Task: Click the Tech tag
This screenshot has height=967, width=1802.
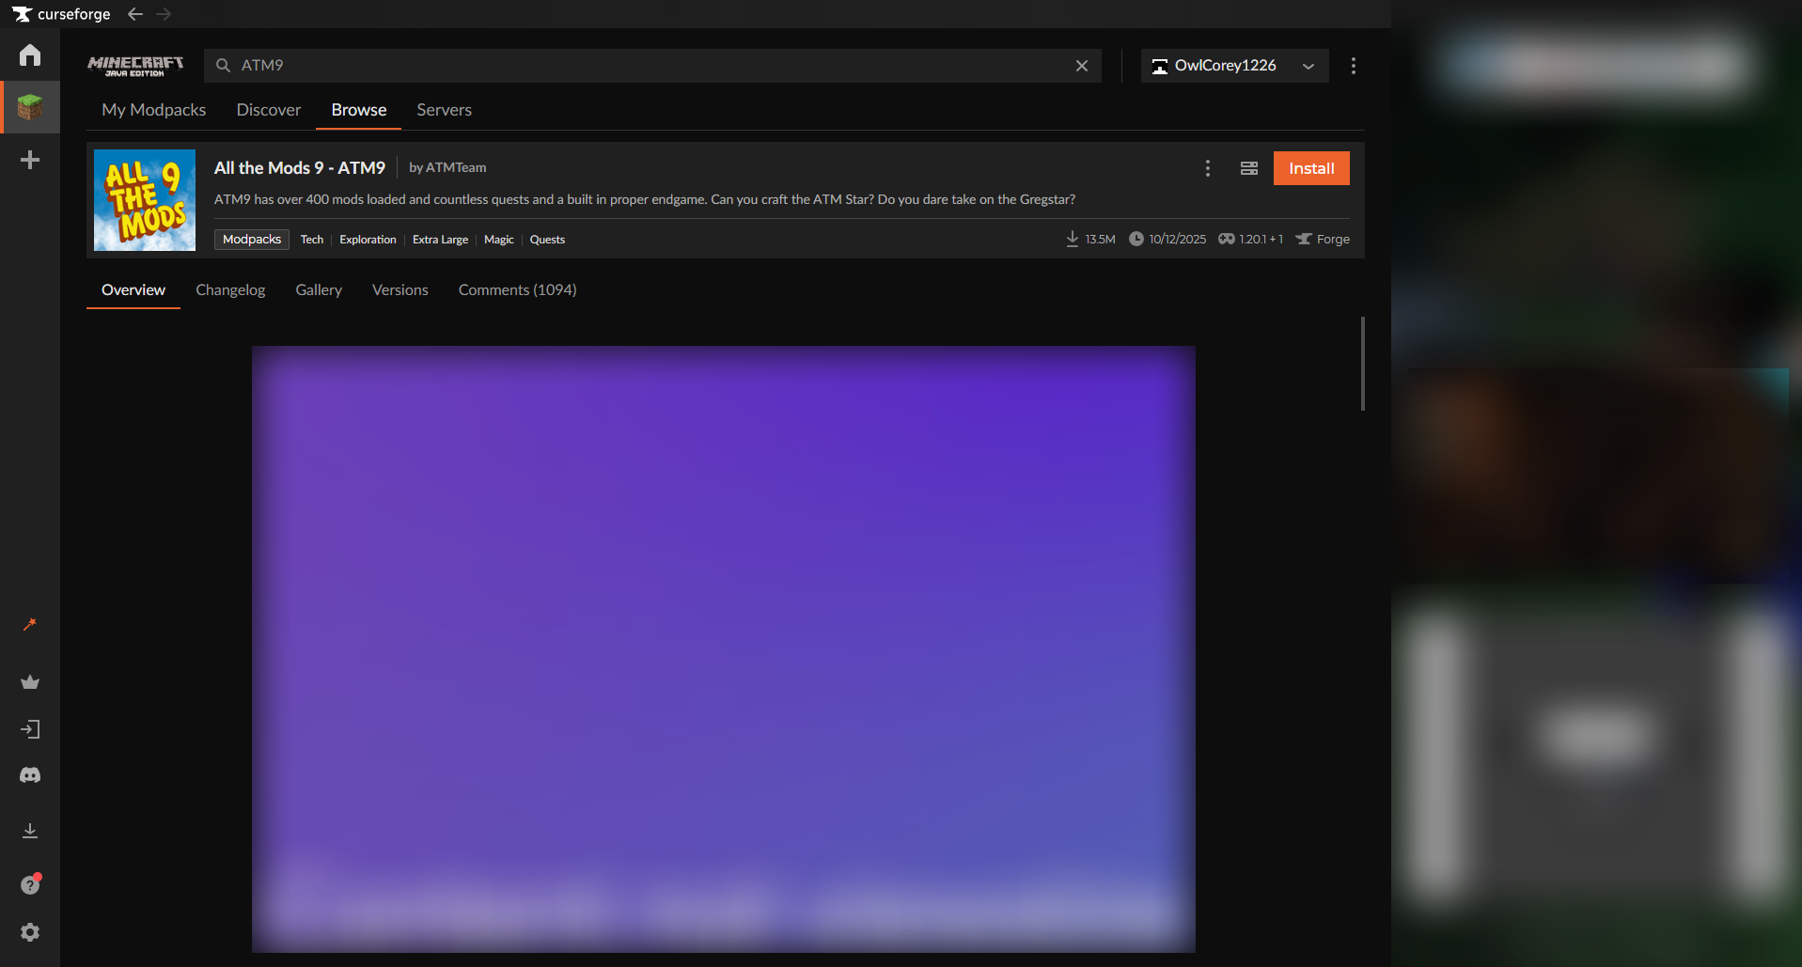Action: [x=312, y=240]
